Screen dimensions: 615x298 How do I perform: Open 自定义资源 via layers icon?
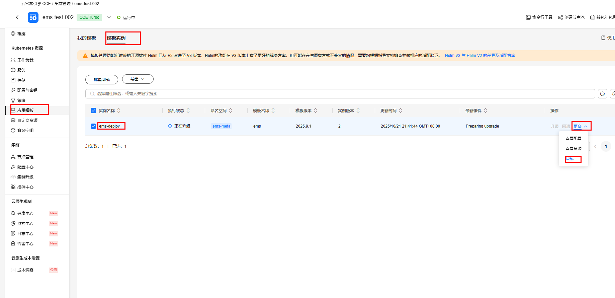13,120
